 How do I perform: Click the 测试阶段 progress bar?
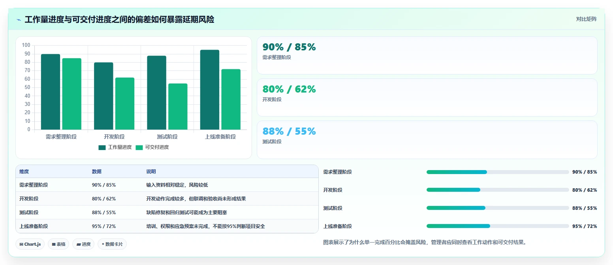(x=498, y=208)
